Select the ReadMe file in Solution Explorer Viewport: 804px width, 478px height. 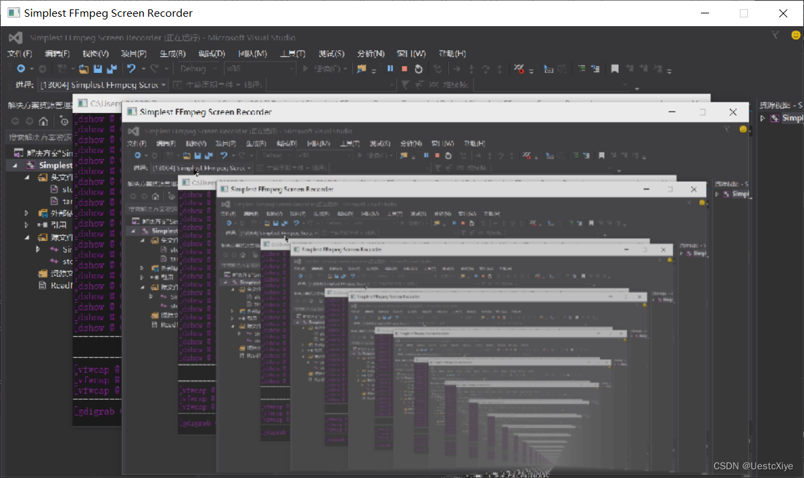tap(56, 285)
